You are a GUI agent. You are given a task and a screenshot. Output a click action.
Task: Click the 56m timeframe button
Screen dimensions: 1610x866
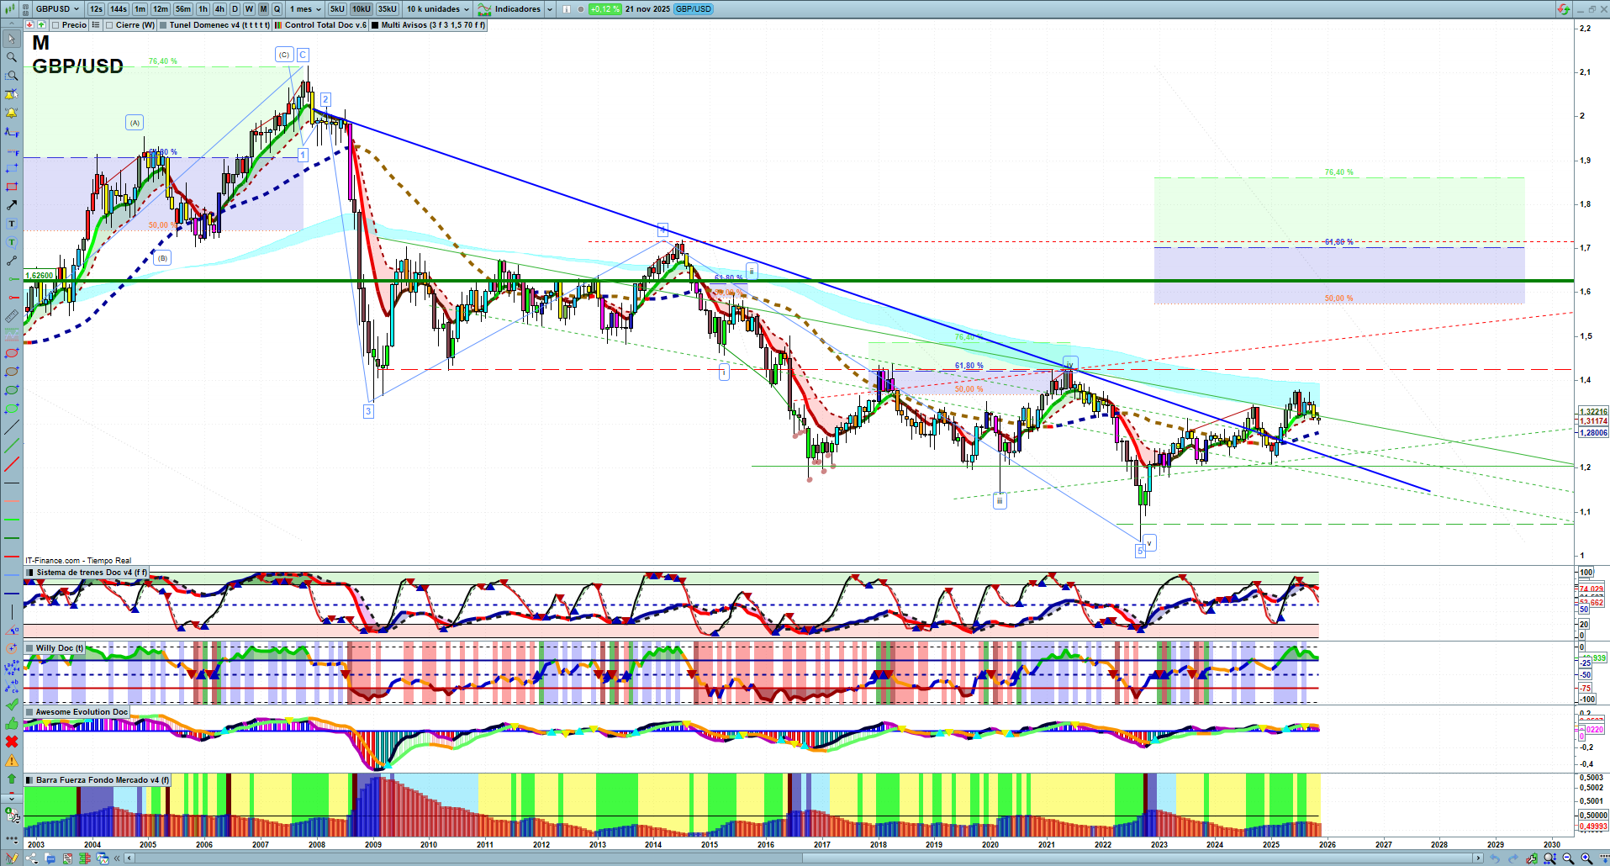(x=183, y=9)
